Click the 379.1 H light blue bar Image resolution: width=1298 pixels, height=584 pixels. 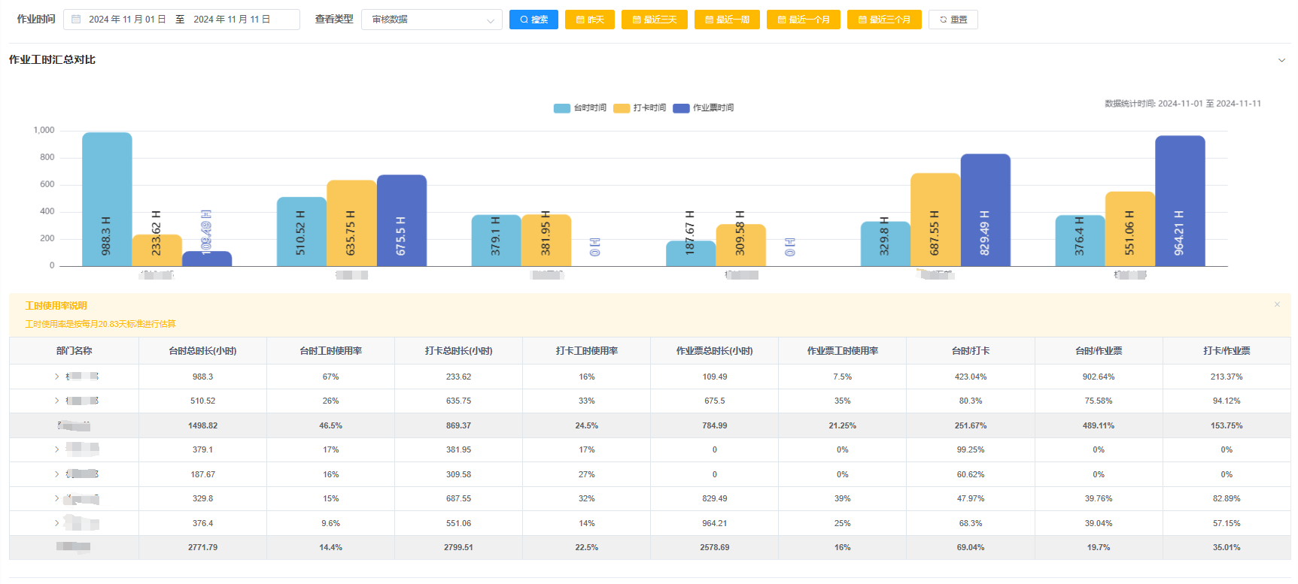(497, 241)
